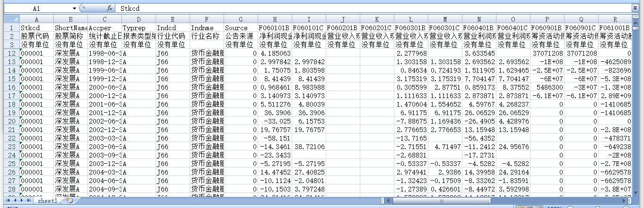Click into the Name Box showing A1
643x208 pixels.
point(37,8)
